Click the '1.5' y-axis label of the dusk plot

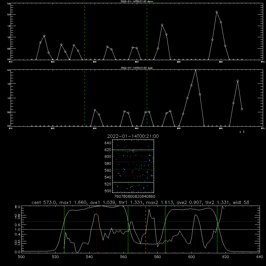coord(9,84)
